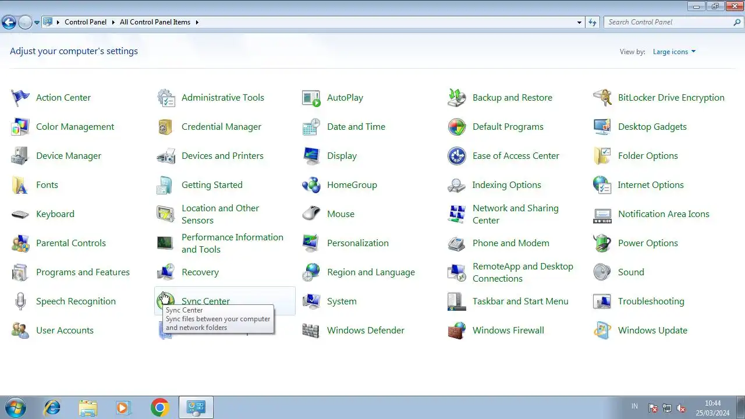Viewport: 745px width, 419px height.
Task: Open the Region and Language link
Action: click(371, 272)
